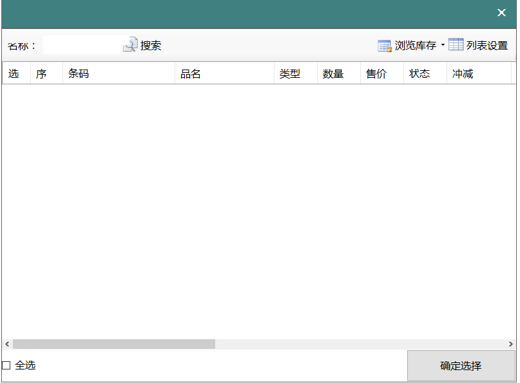Click the 选 column header
Image resolution: width=520 pixels, height=383 pixels.
[x=14, y=73]
